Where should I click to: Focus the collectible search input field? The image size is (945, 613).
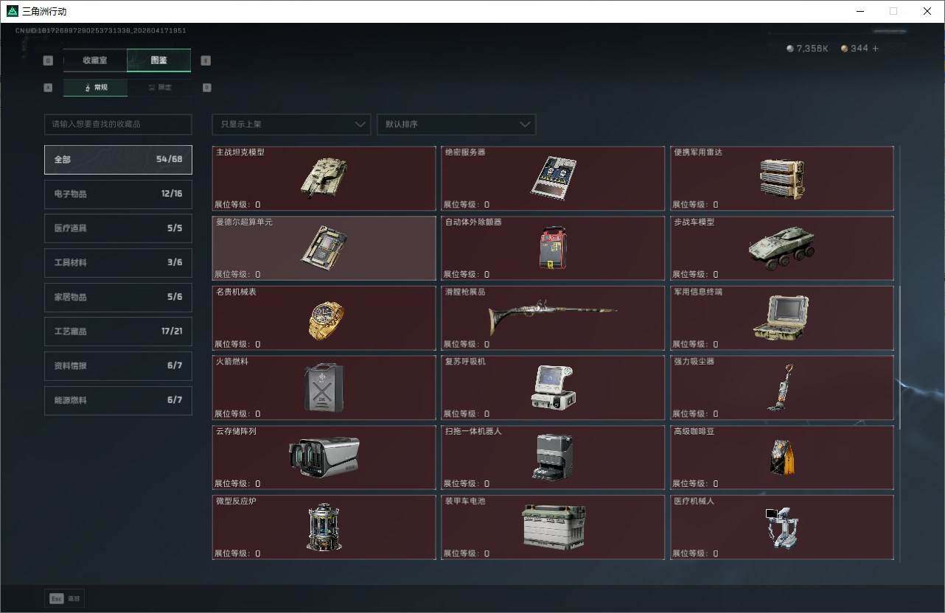[118, 125]
